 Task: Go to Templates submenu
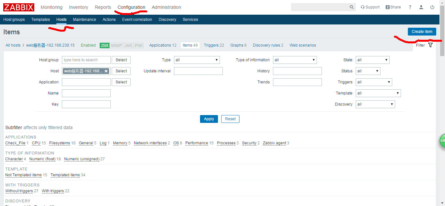point(40,20)
